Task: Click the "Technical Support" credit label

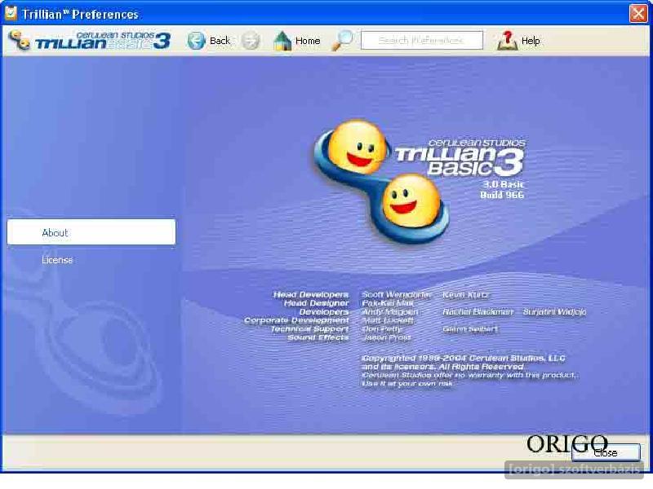Action: 309,329
